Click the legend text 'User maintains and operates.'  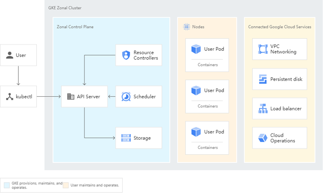pos(95,185)
